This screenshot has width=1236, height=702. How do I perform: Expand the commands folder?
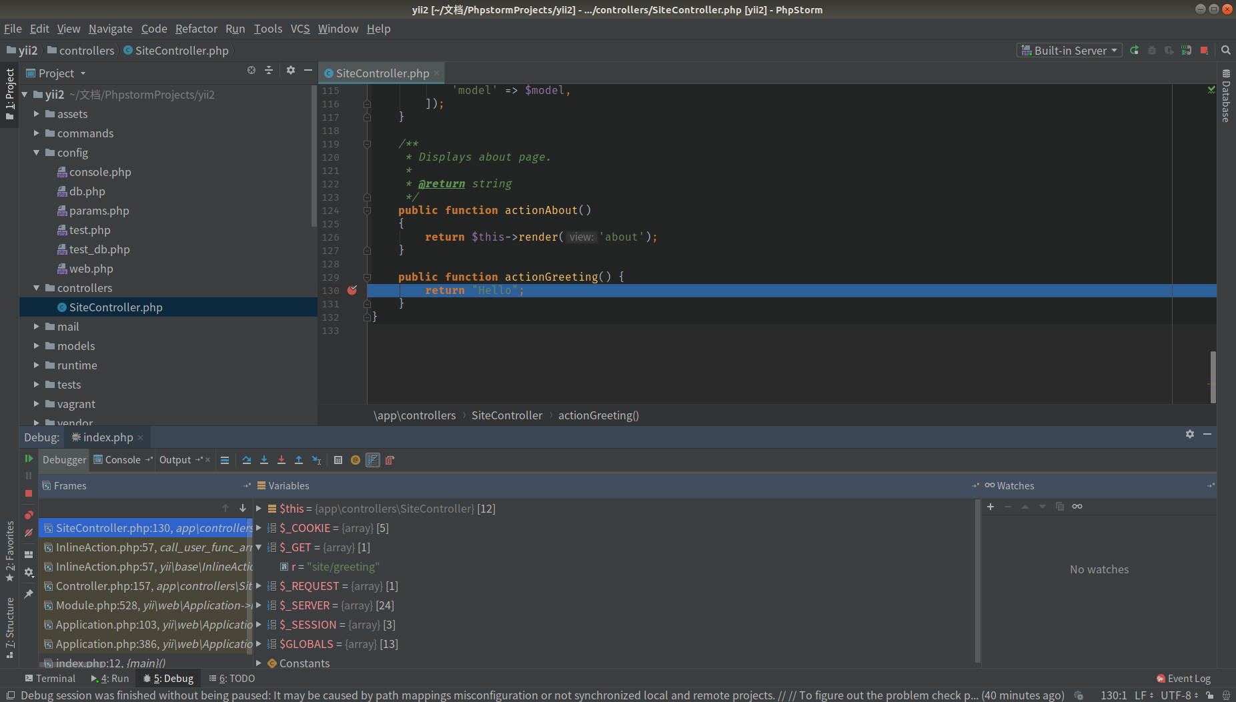tap(37, 133)
